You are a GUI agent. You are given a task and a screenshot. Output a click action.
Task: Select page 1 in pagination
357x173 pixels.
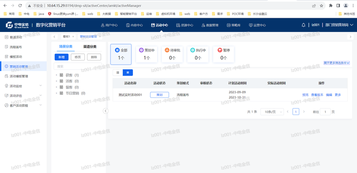pyautogui.click(x=296, y=112)
